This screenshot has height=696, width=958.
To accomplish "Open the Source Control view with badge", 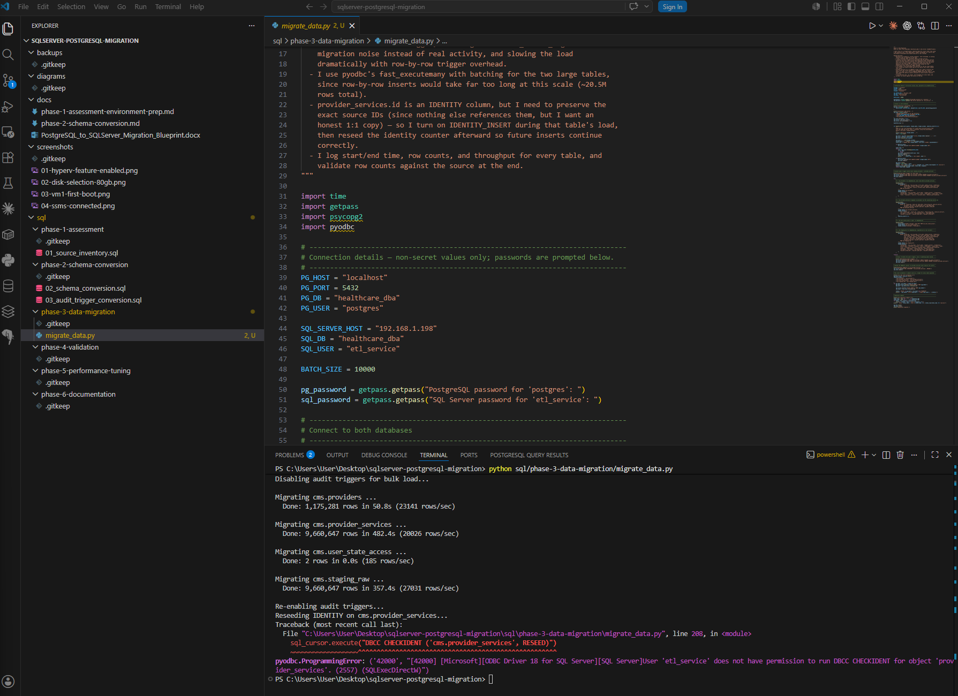I will click(8, 80).
